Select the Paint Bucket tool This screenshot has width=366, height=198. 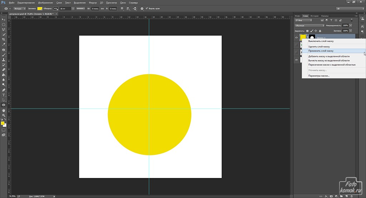pyautogui.click(x=4, y=75)
